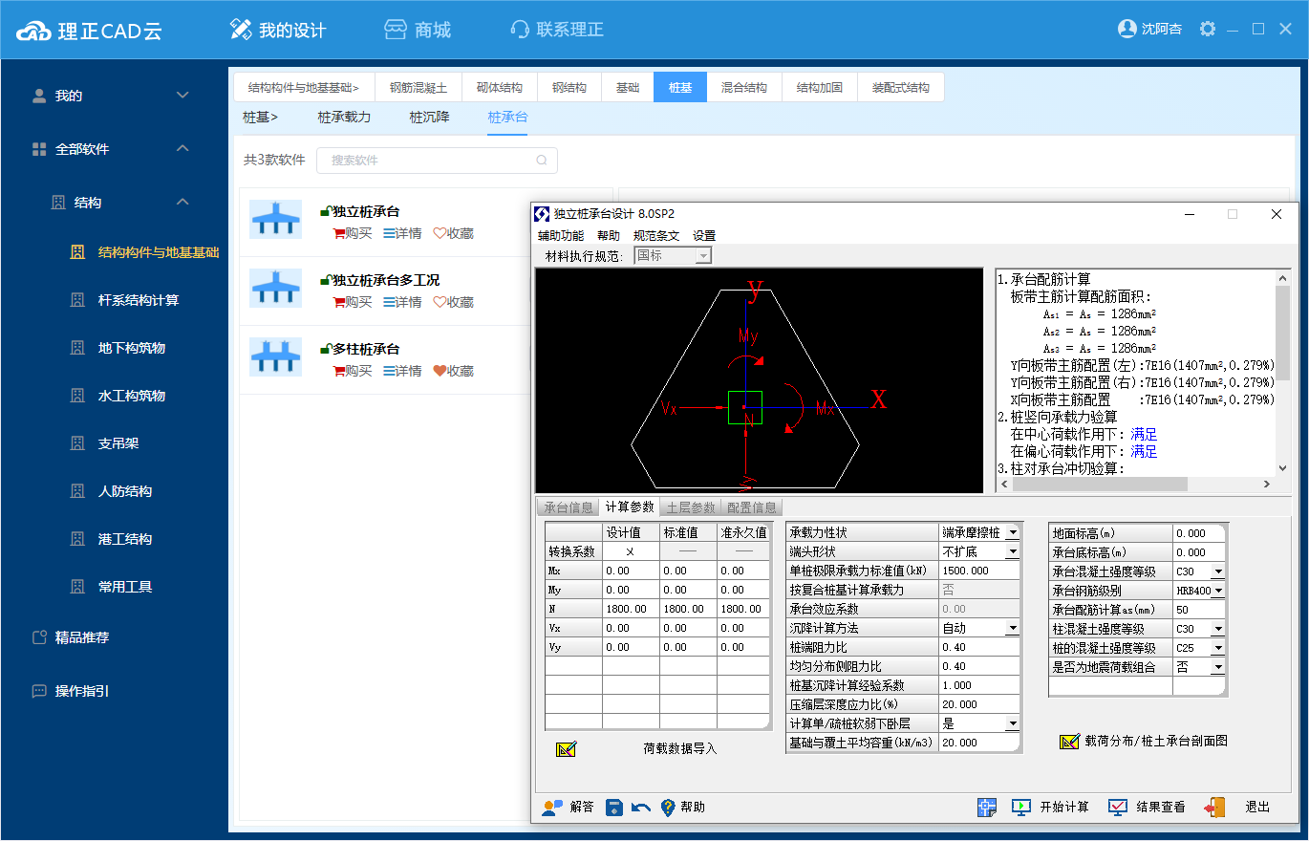Click the 多柱桩承台 software thumbnail
The height and width of the screenshot is (841, 1309).
[x=275, y=357]
